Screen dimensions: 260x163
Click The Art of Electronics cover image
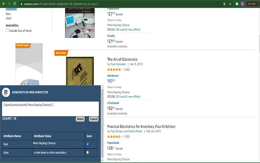coord(80,71)
